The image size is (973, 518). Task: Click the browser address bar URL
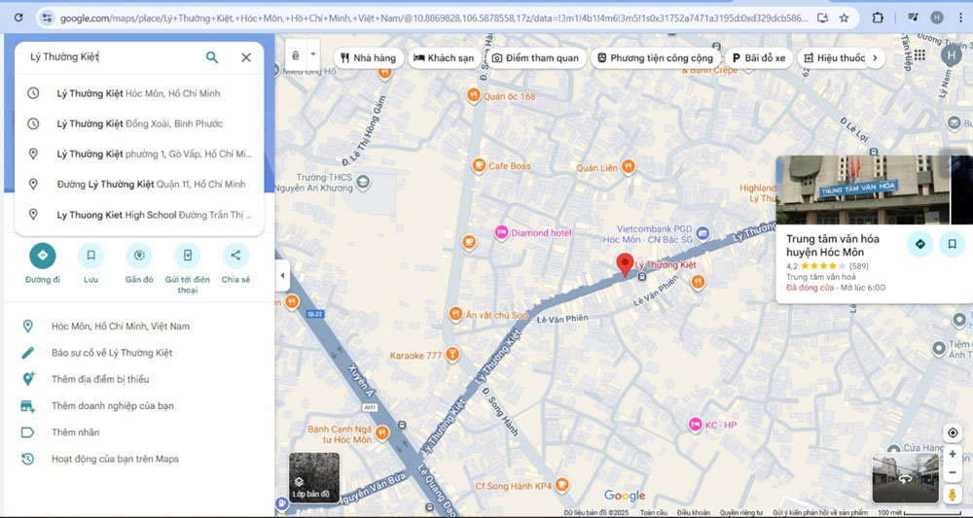pyautogui.click(x=434, y=17)
